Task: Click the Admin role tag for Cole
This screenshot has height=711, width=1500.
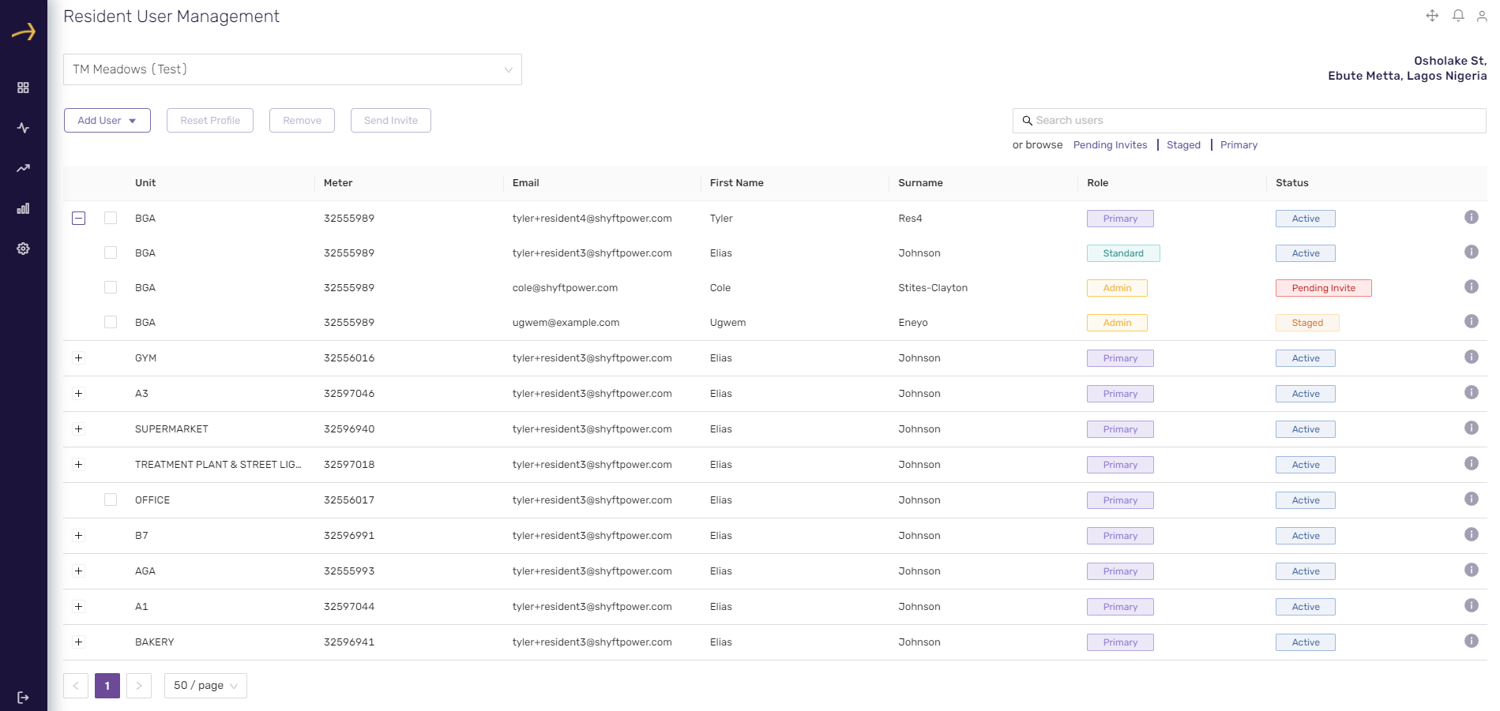Action: tap(1117, 288)
